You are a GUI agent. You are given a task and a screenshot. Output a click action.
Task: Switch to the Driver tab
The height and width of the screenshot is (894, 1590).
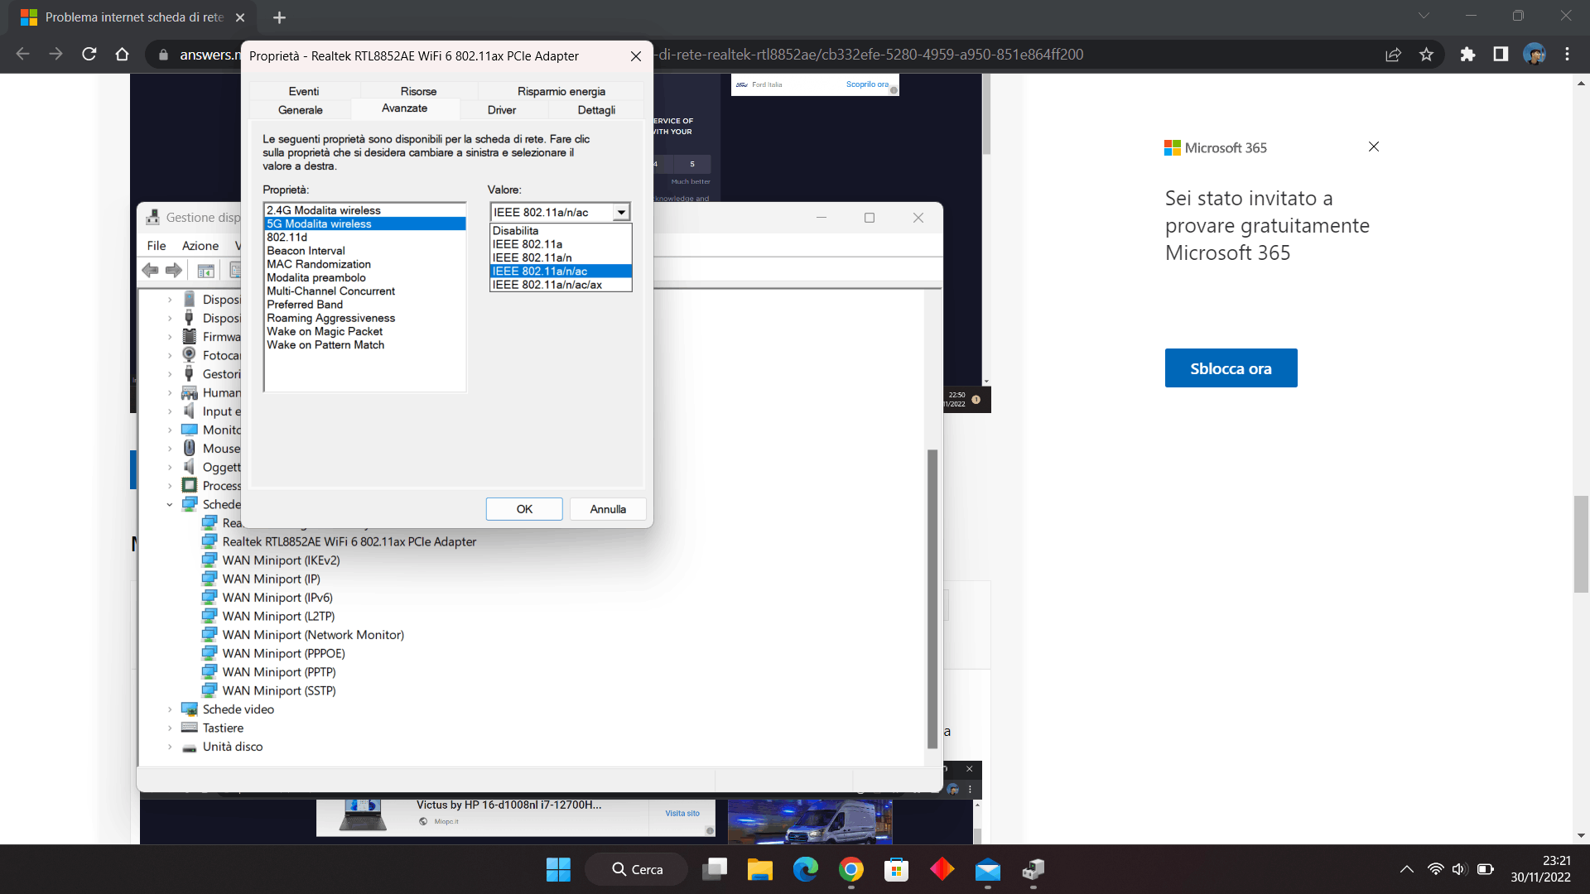(x=501, y=110)
